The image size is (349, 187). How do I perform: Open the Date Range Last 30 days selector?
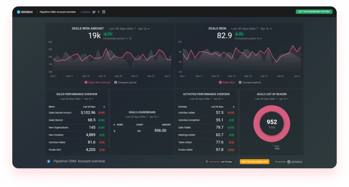point(219,162)
